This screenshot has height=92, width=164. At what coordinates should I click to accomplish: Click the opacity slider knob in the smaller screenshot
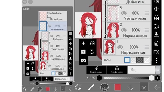click(67, 84)
